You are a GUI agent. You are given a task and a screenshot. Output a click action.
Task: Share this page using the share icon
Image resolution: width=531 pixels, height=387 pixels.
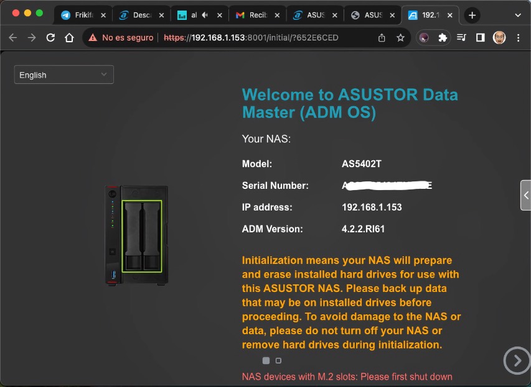point(382,37)
